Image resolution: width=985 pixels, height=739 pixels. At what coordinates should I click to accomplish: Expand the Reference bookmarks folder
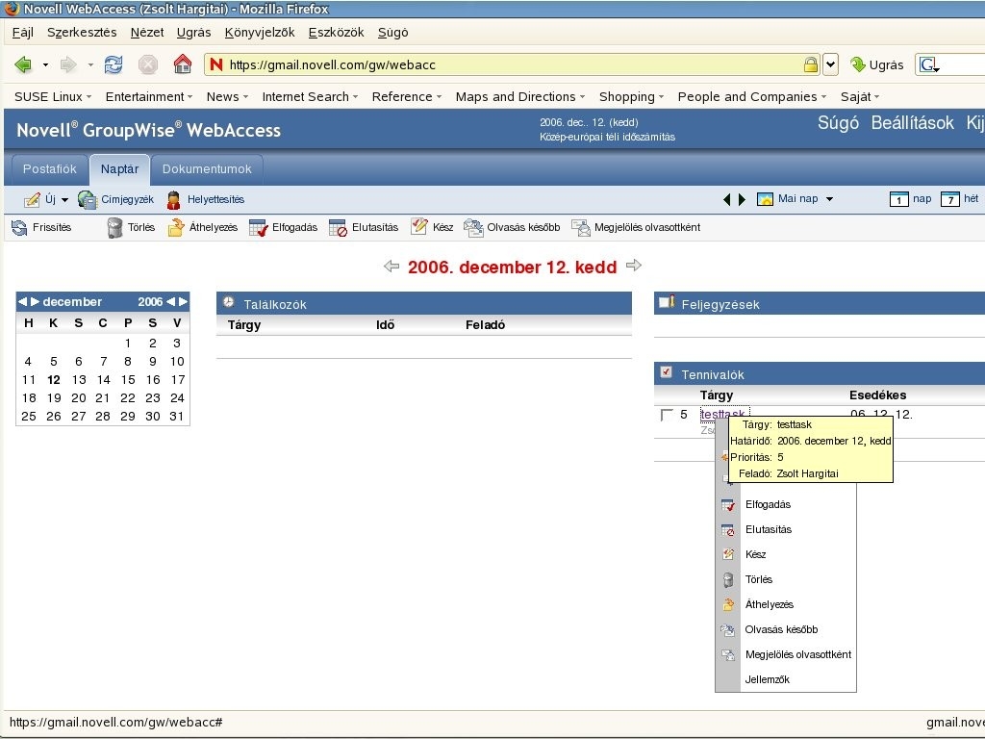pos(407,97)
